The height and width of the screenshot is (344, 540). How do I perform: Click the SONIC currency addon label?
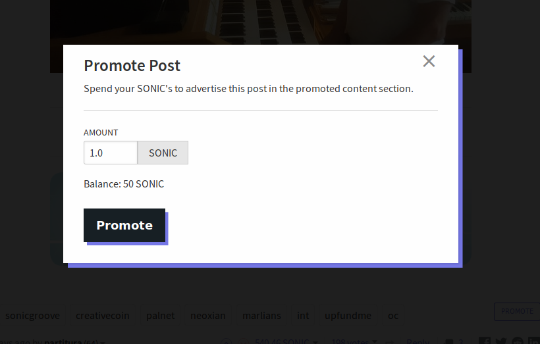pos(163,153)
